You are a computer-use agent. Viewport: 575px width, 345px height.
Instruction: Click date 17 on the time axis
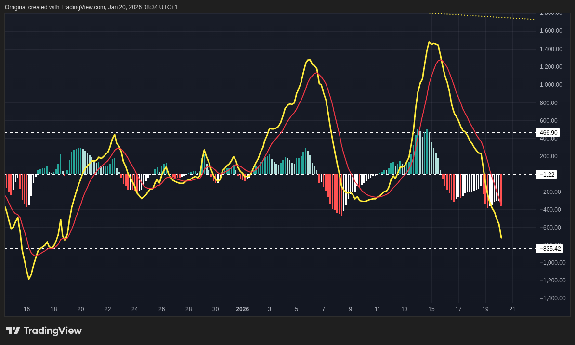(458, 309)
